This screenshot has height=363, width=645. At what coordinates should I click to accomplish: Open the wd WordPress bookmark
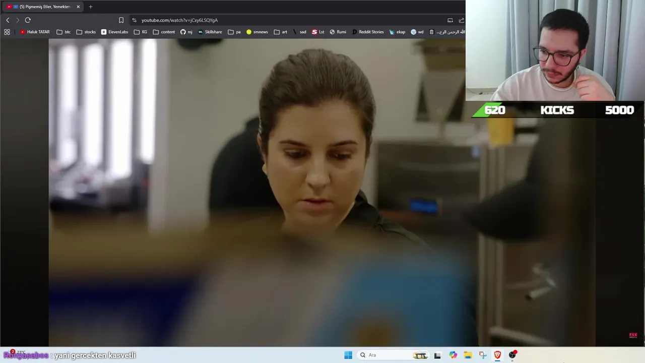417,32
